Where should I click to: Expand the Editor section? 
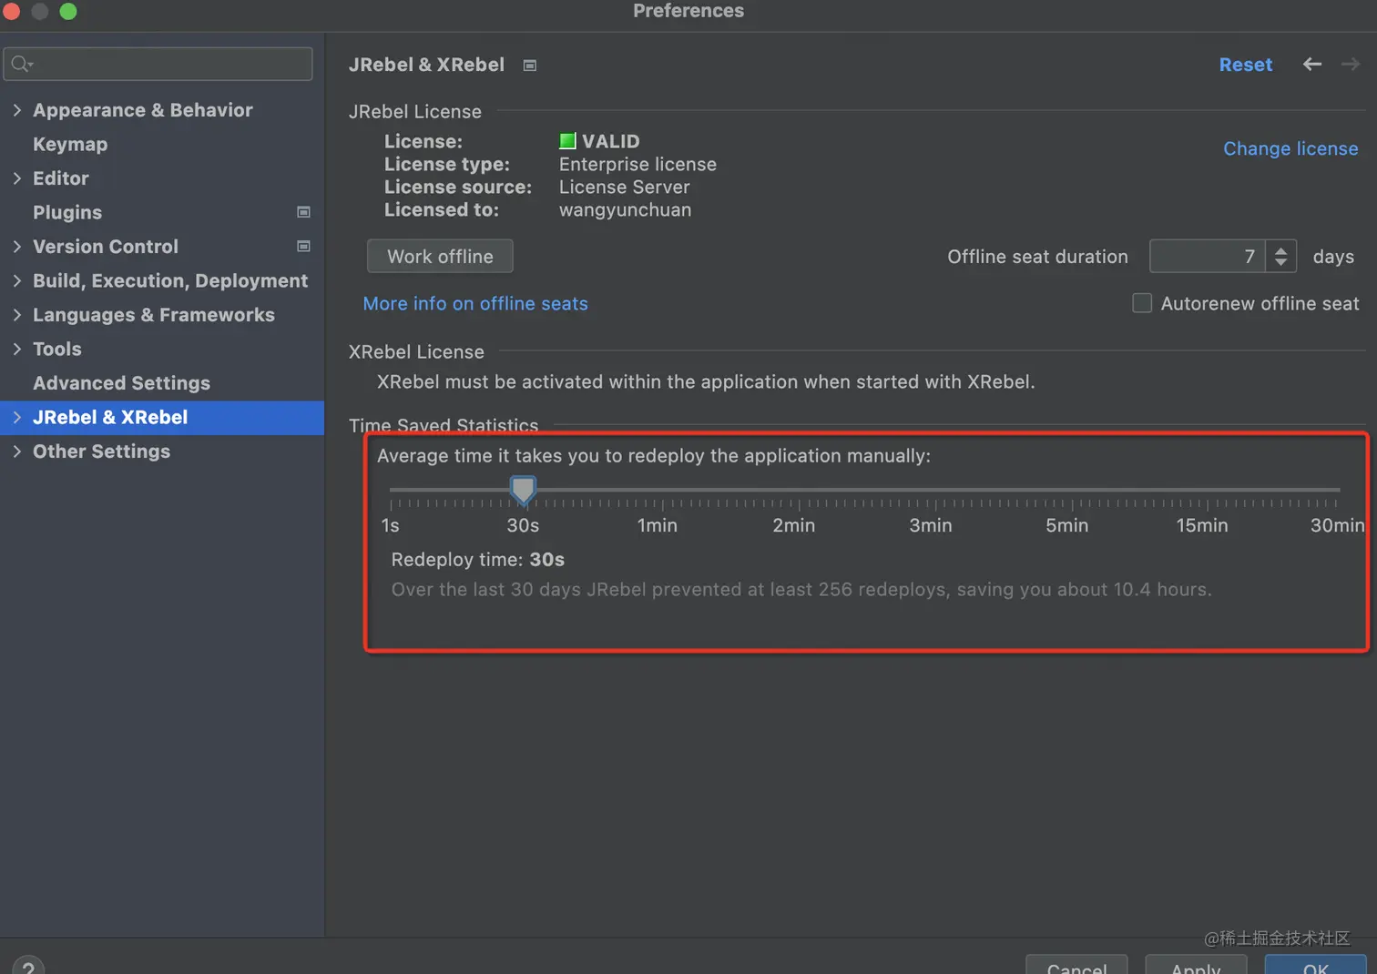17,178
